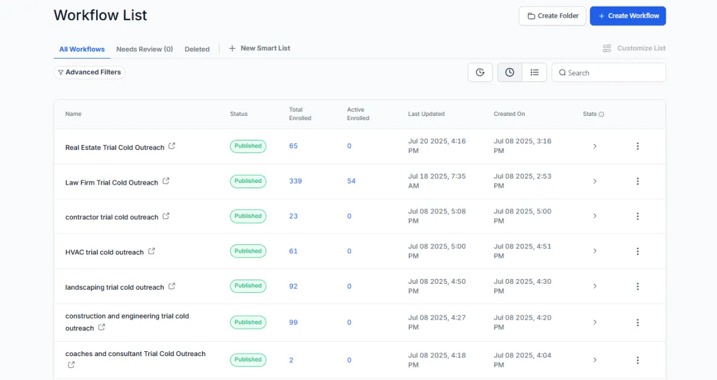Open the landscaping trial cold outreach workflow

click(x=115, y=287)
